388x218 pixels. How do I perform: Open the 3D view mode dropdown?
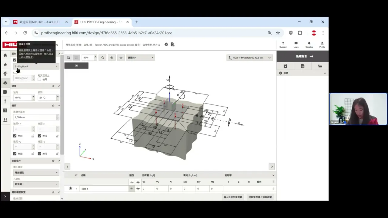[140, 58]
